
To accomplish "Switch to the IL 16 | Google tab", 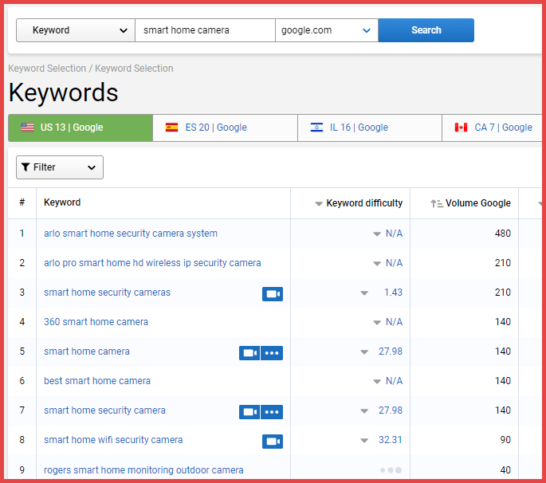I will (370, 128).
